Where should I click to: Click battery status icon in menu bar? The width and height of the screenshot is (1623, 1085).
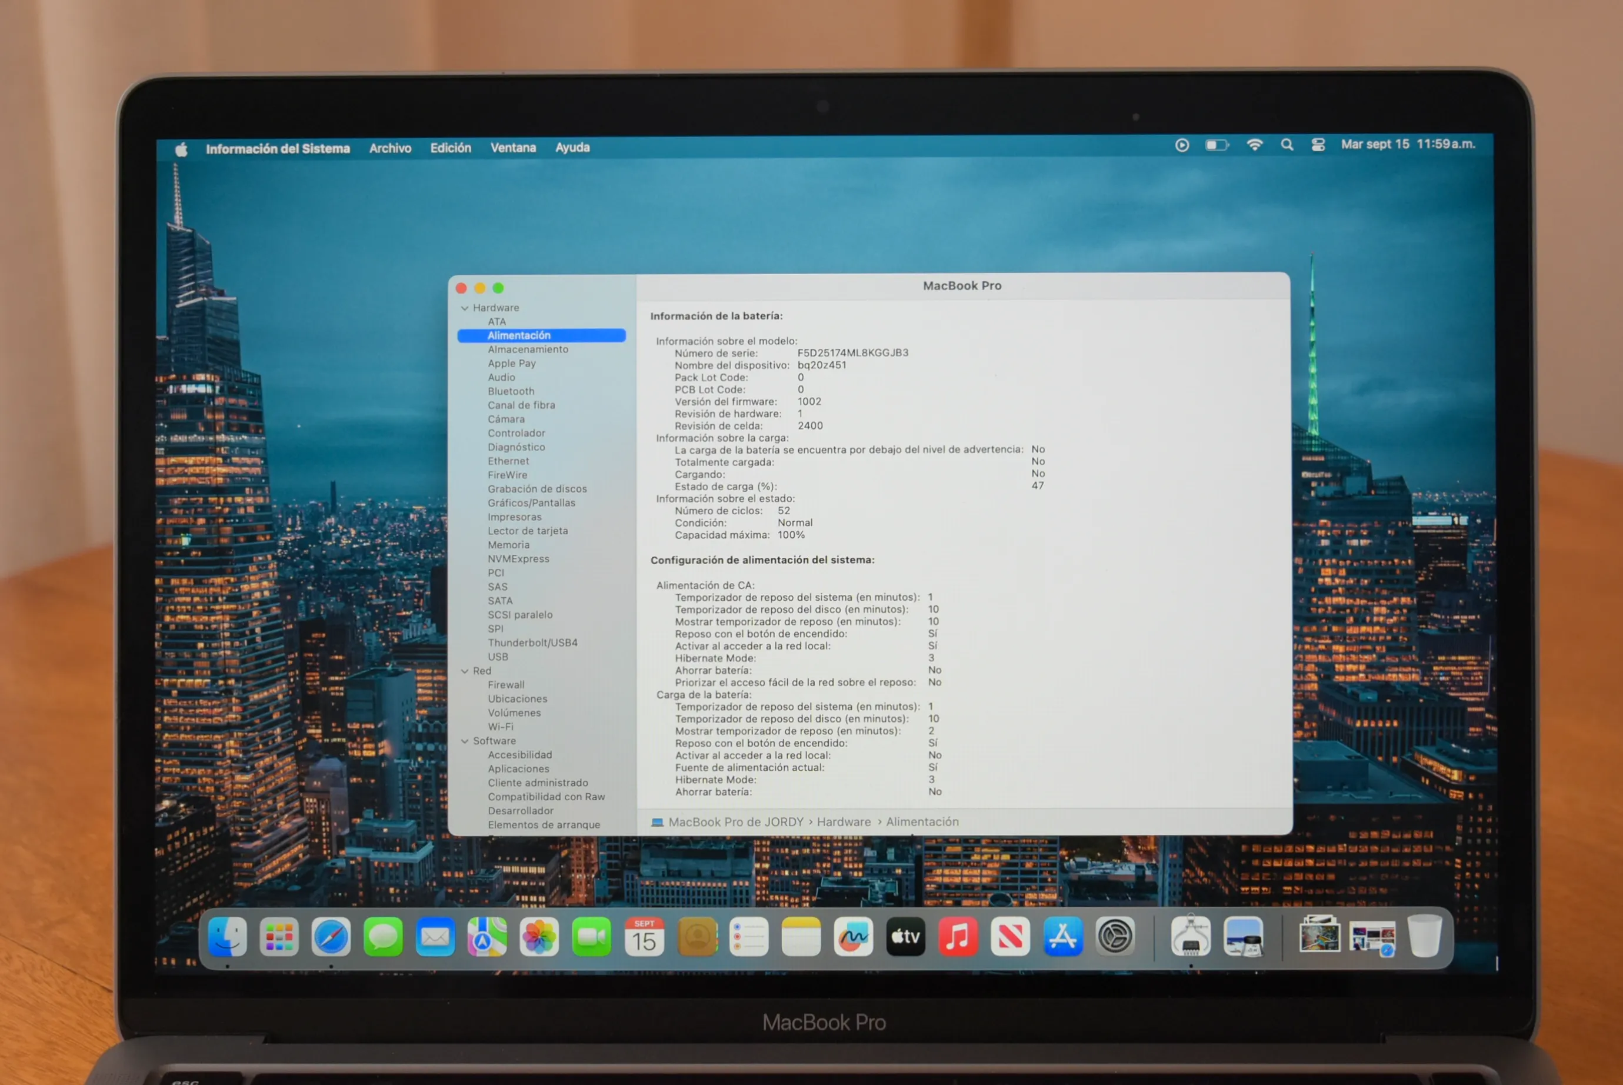1217,145
